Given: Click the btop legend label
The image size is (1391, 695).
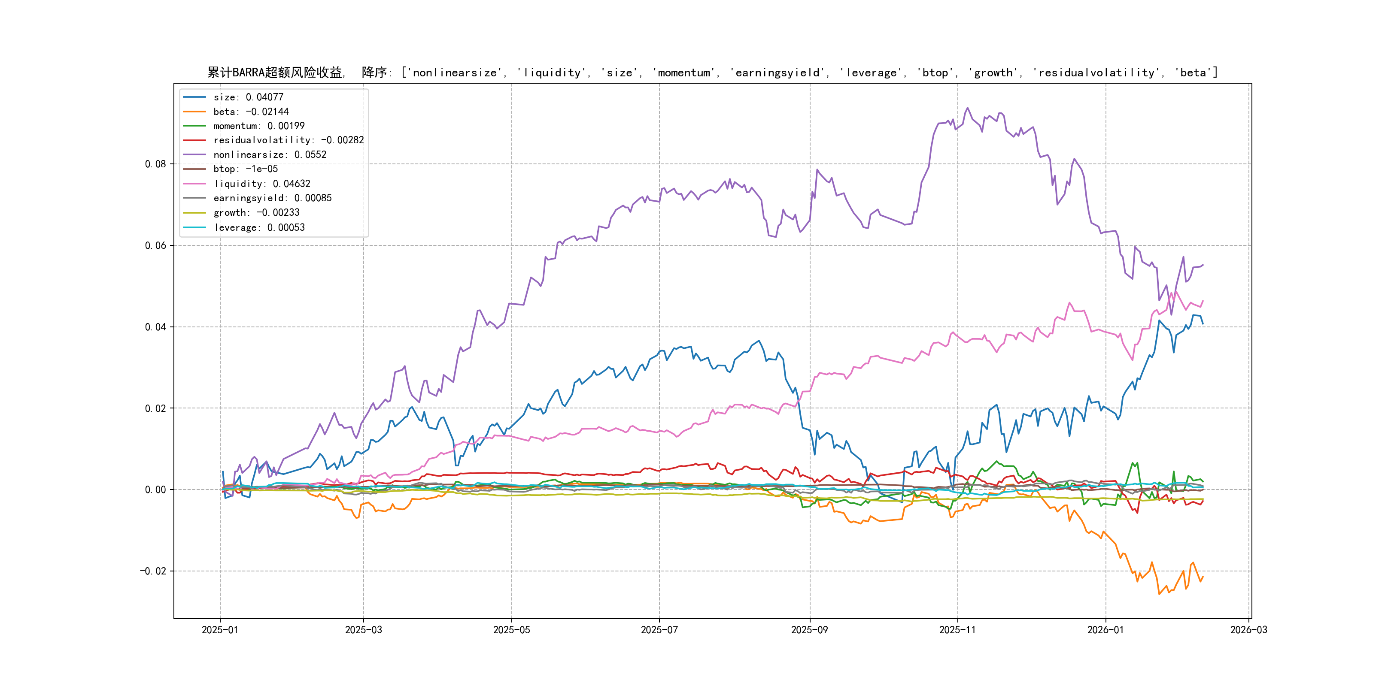Looking at the screenshot, I should tap(245, 169).
